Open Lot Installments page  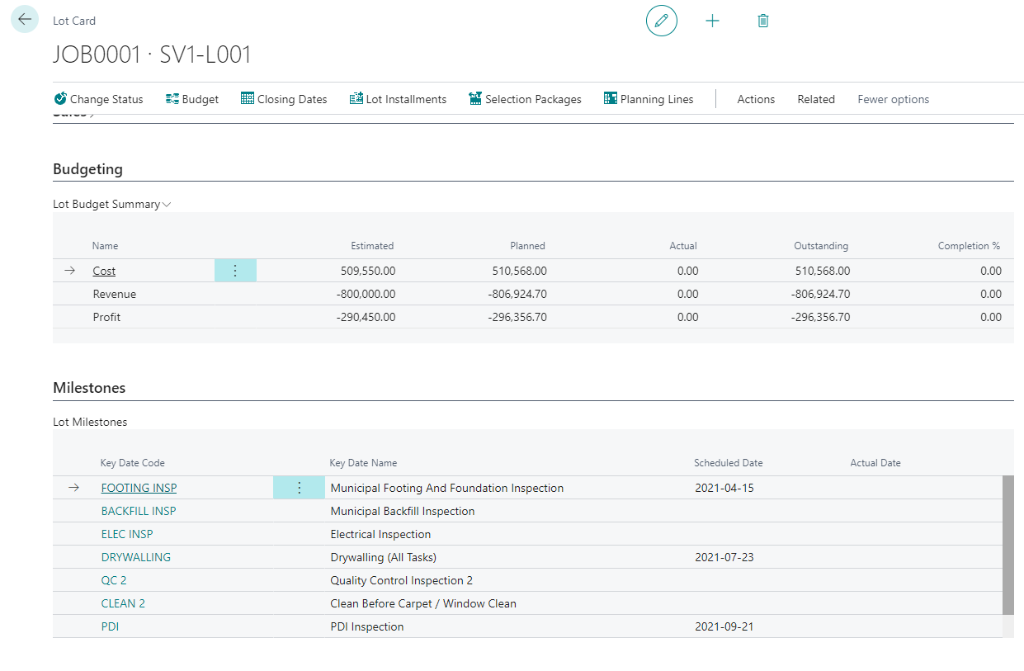click(398, 99)
